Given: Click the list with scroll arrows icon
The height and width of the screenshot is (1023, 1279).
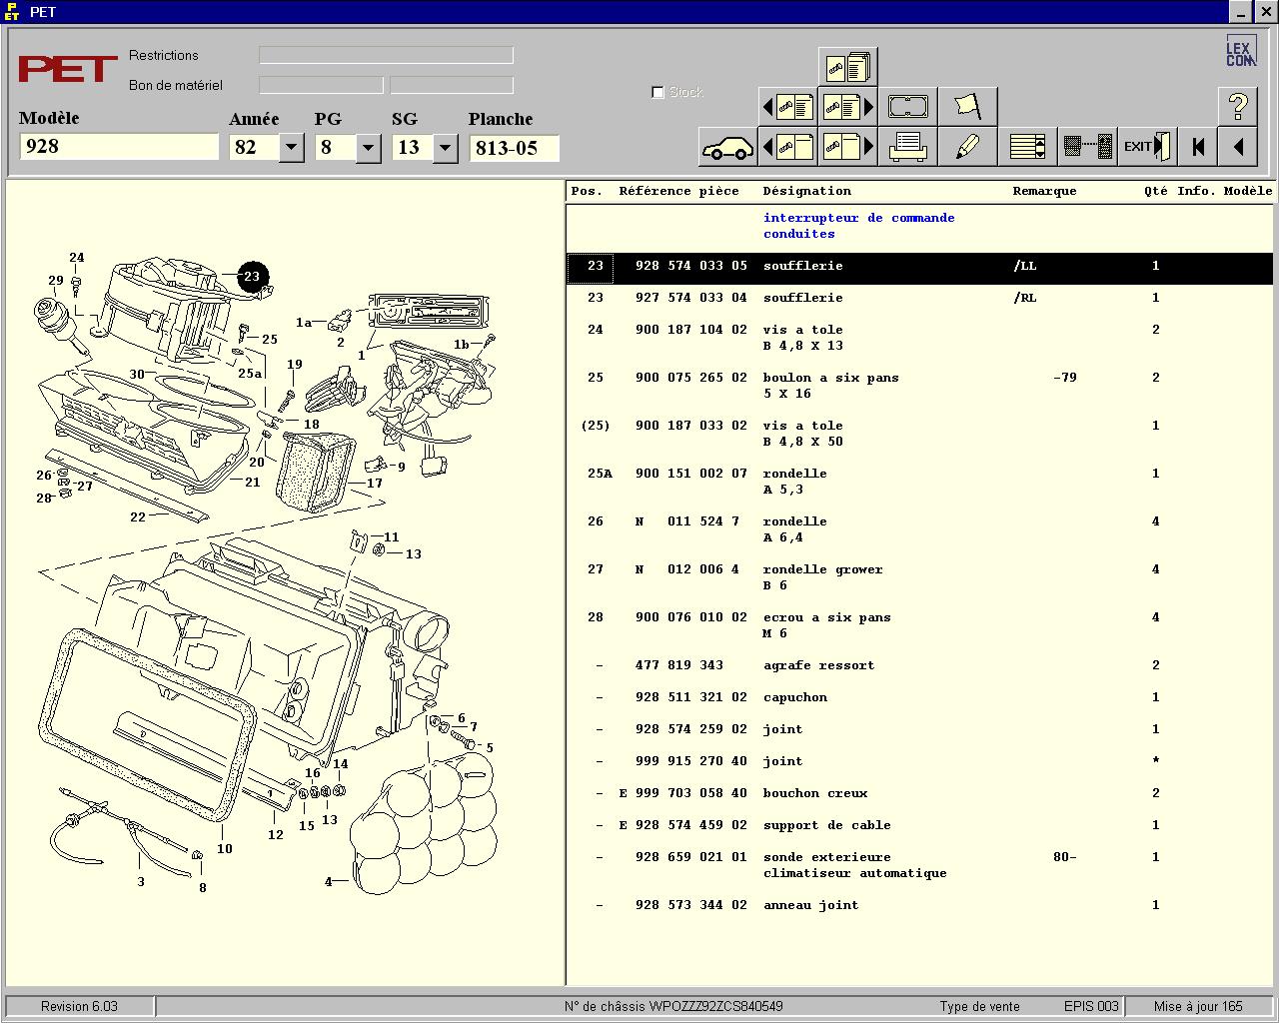Looking at the screenshot, I should 1027,148.
